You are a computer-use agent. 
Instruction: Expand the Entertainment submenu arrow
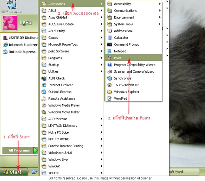[x=160, y=17]
